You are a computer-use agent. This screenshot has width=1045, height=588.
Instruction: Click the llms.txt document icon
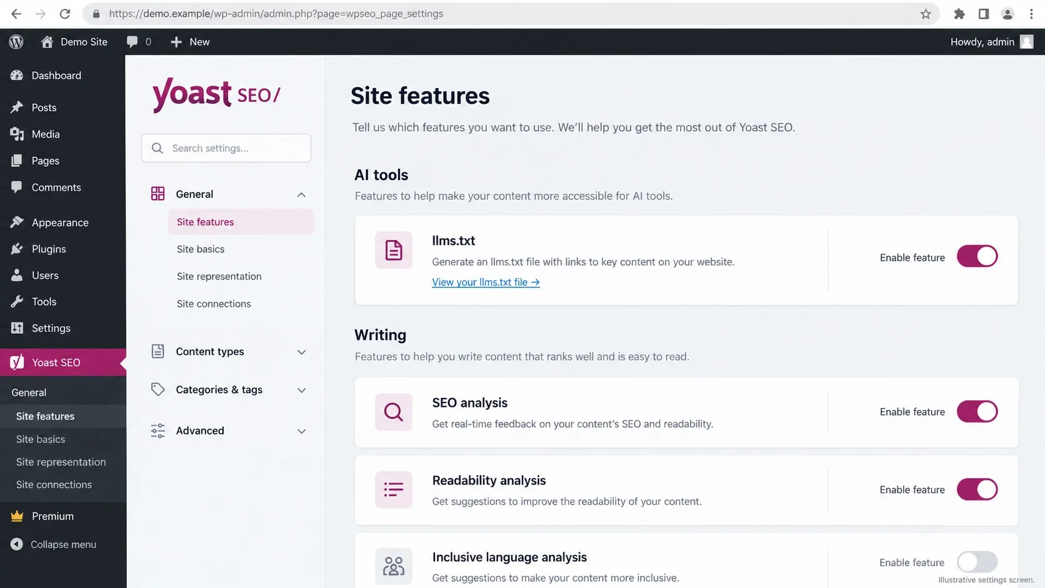(x=394, y=250)
